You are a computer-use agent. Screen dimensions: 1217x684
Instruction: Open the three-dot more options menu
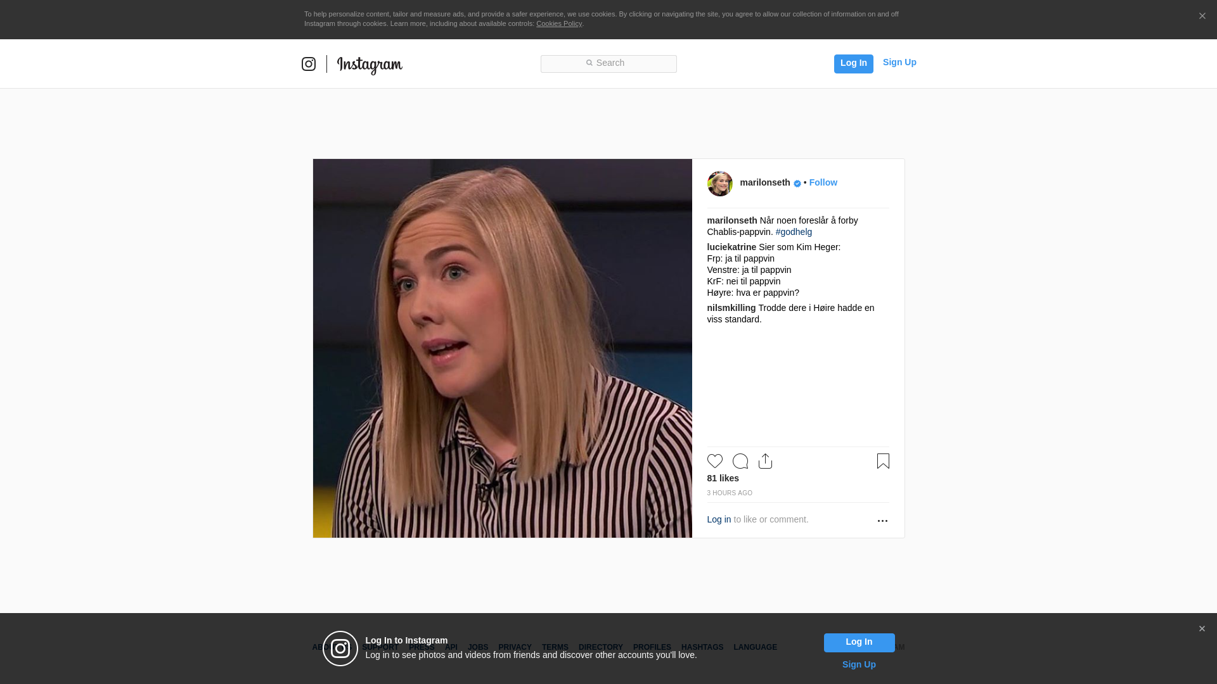[882, 521]
